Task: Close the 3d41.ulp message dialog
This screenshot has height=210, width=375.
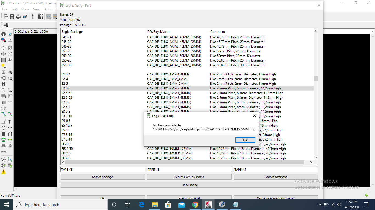Action: click(254, 116)
